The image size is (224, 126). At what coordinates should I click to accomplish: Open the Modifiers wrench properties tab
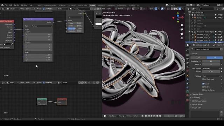(188, 79)
